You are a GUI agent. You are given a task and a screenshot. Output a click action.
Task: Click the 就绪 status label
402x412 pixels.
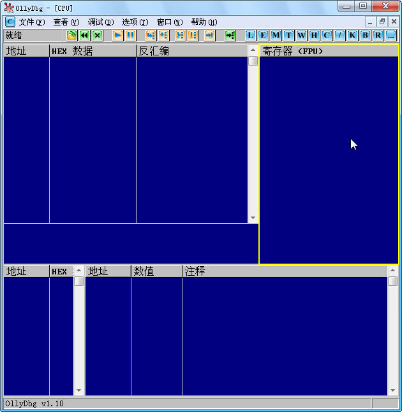click(13, 35)
